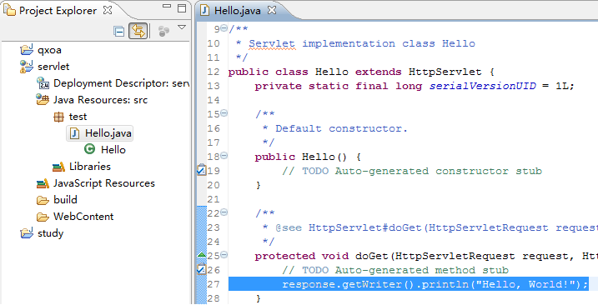Open Deployment Descriptor node
The width and height of the screenshot is (598, 305).
[121, 83]
